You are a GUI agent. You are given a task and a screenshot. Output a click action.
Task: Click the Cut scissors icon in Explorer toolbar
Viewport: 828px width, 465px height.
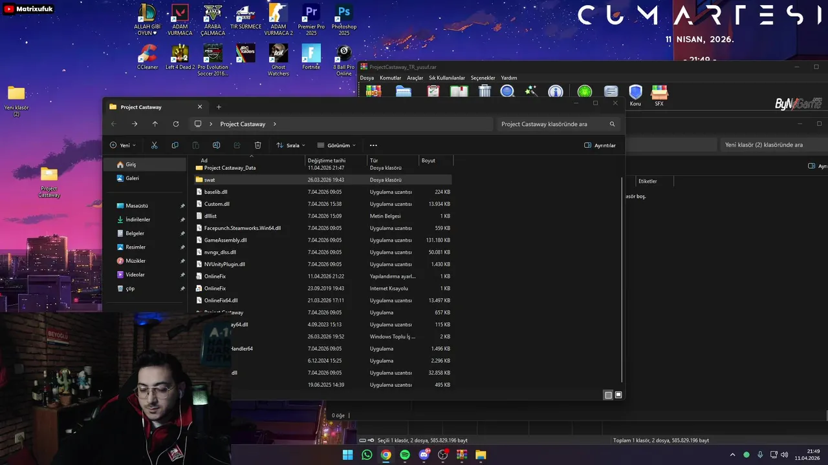[154, 145]
